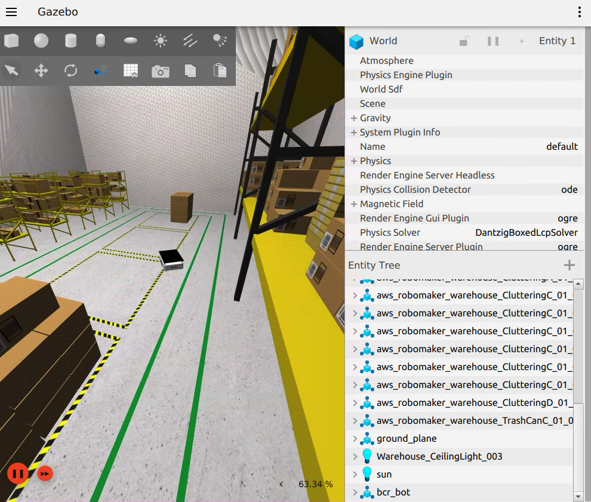Step the simulation forward
The height and width of the screenshot is (502, 591).
click(x=45, y=473)
